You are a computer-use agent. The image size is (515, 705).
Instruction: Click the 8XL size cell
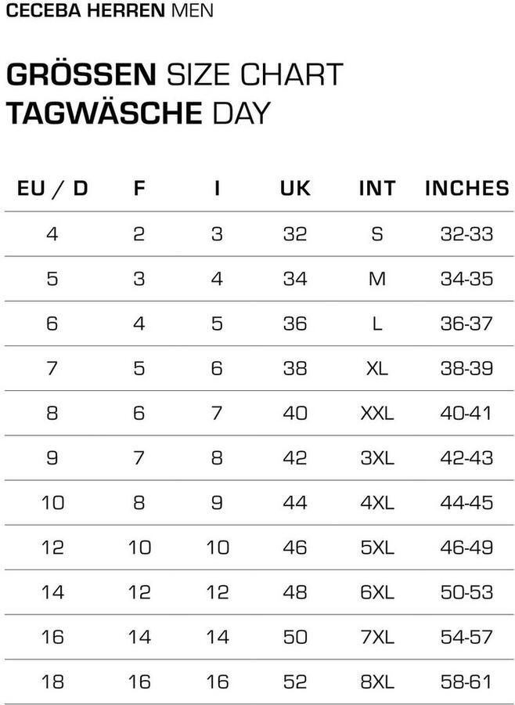click(x=377, y=681)
